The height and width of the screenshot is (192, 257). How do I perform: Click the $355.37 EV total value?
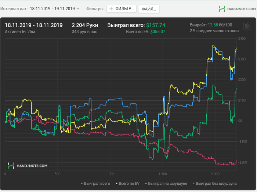158,32
